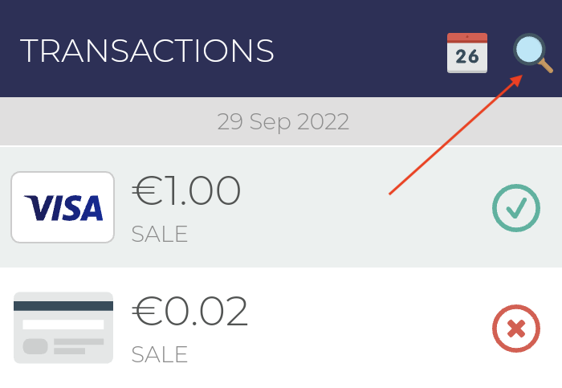Click the Visa card logo
Viewport: 562px width, 388px height.
coord(63,207)
